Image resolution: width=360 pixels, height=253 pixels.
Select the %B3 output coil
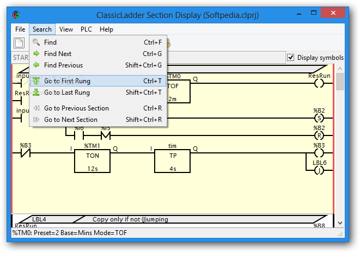pos(319,153)
